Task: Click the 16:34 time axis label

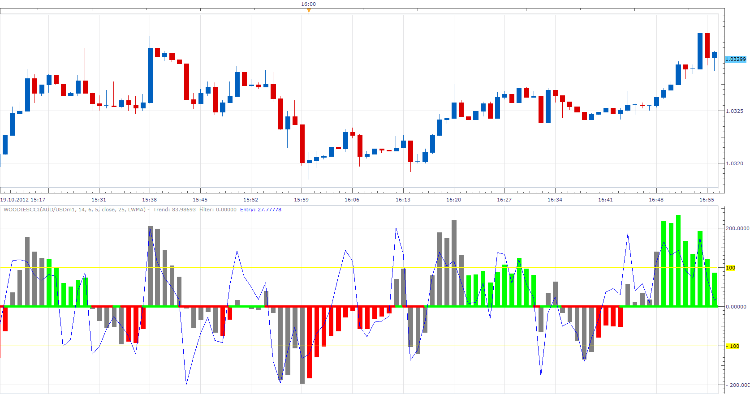Action: click(x=555, y=200)
